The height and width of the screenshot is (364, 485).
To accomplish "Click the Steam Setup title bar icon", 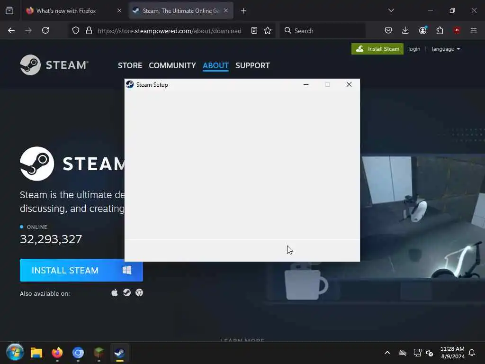I will [130, 84].
